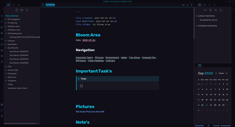This screenshot has height=127, width=235.
Task: Show the backlinks tab in right sidebar
Action: pyautogui.click(x=200, y=5)
